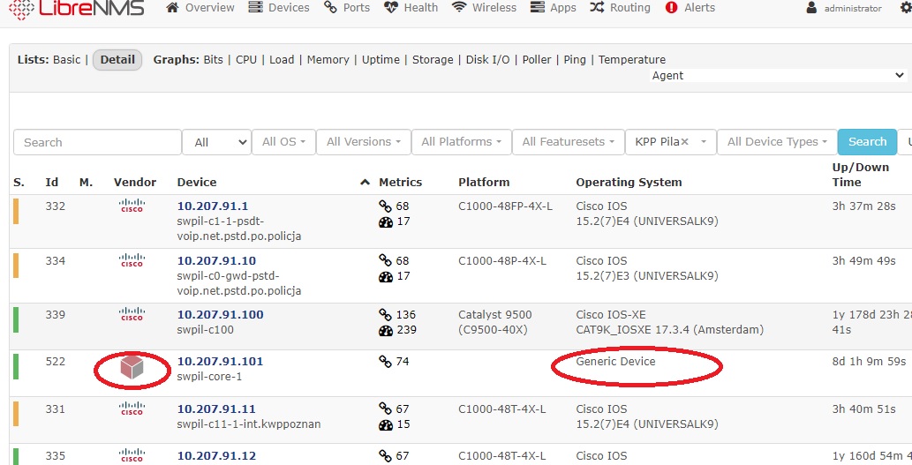Click Cisco vendor logo for device 331
Viewport: 912px width, 465px height.
pos(132,409)
